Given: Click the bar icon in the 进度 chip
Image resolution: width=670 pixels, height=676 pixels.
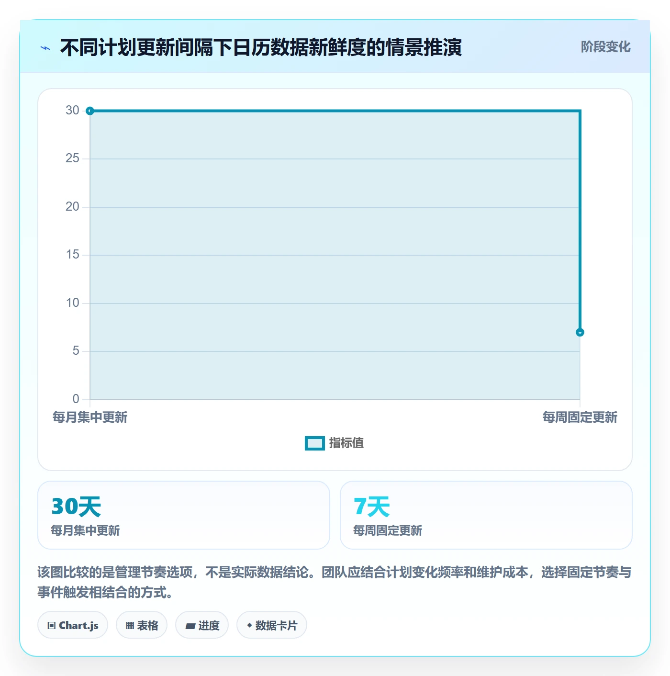Looking at the screenshot, I should pyautogui.click(x=190, y=626).
